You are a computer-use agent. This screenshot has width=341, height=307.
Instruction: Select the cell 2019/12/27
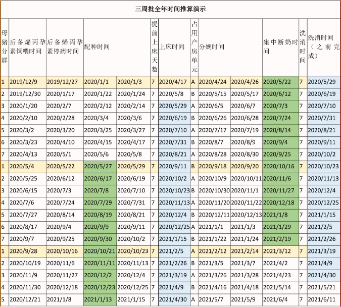(x=65, y=82)
